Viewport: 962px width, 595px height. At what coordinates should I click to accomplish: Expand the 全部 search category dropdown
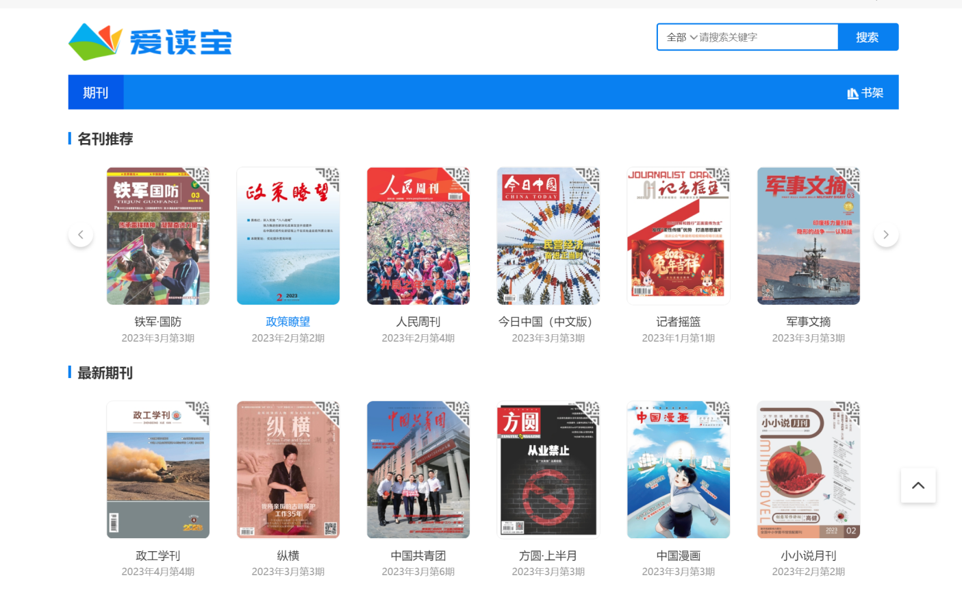click(x=681, y=38)
